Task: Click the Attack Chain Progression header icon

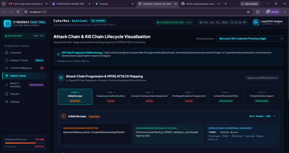Action: coord(61,78)
